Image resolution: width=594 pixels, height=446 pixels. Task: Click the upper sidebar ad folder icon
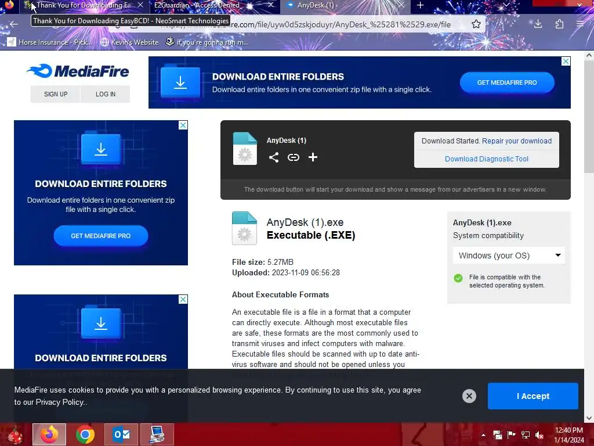pyautogui.click(x=101, y=149)
